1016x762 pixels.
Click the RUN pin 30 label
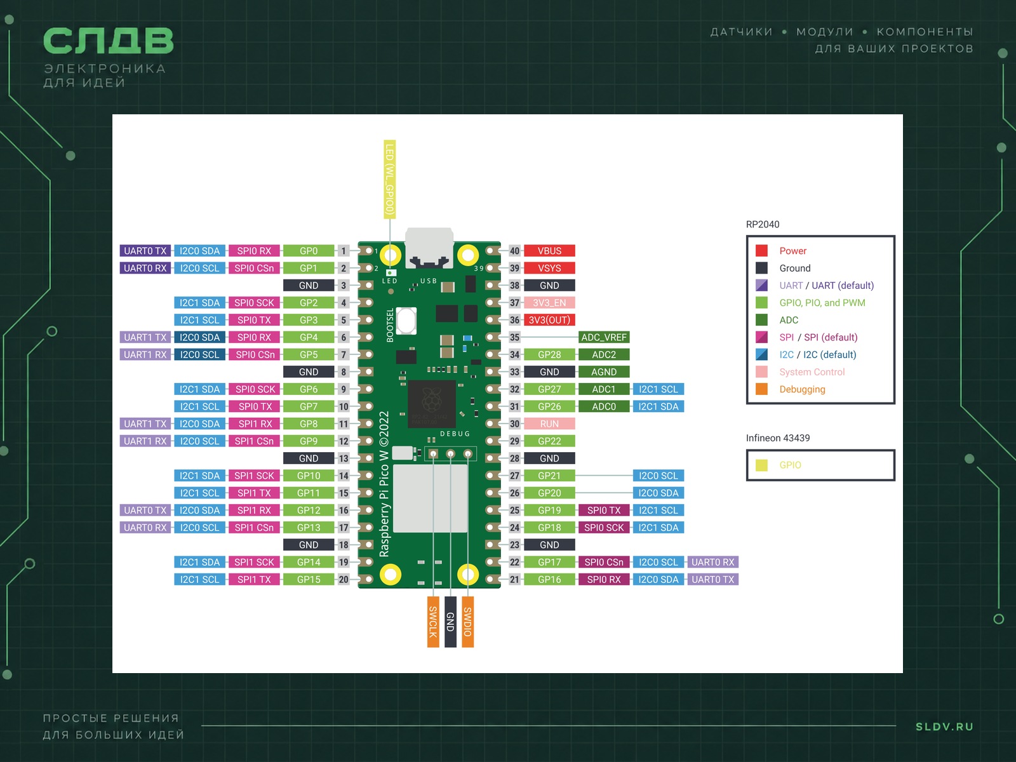[549, 424]
